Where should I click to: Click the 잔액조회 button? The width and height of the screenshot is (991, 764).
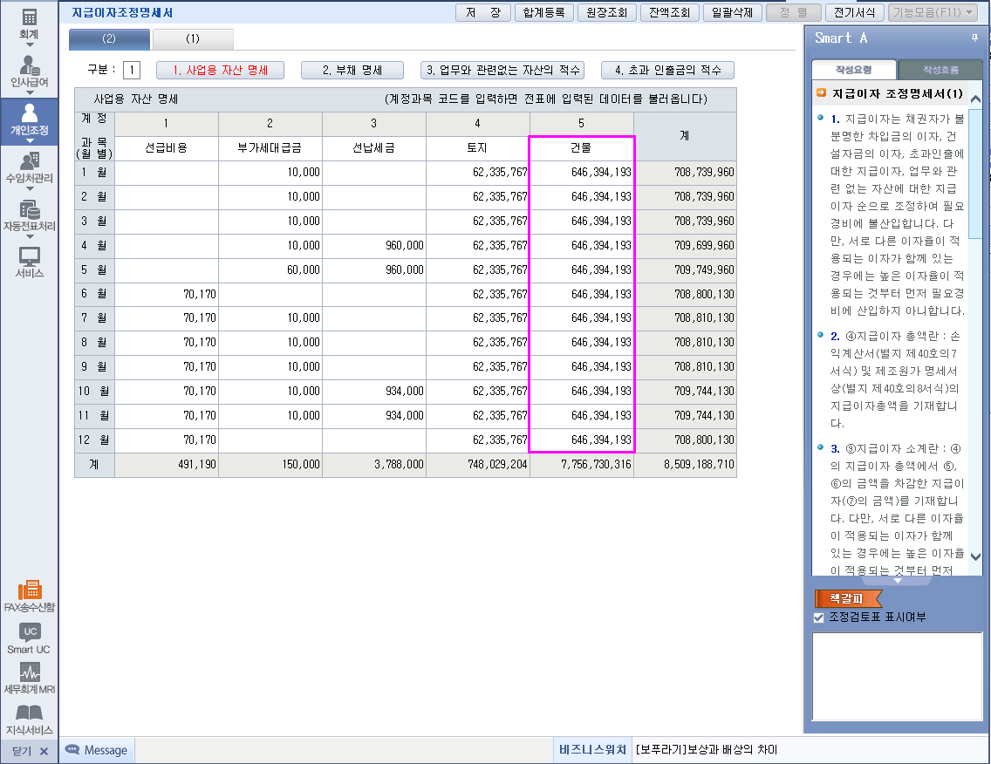tap(669, 12)
